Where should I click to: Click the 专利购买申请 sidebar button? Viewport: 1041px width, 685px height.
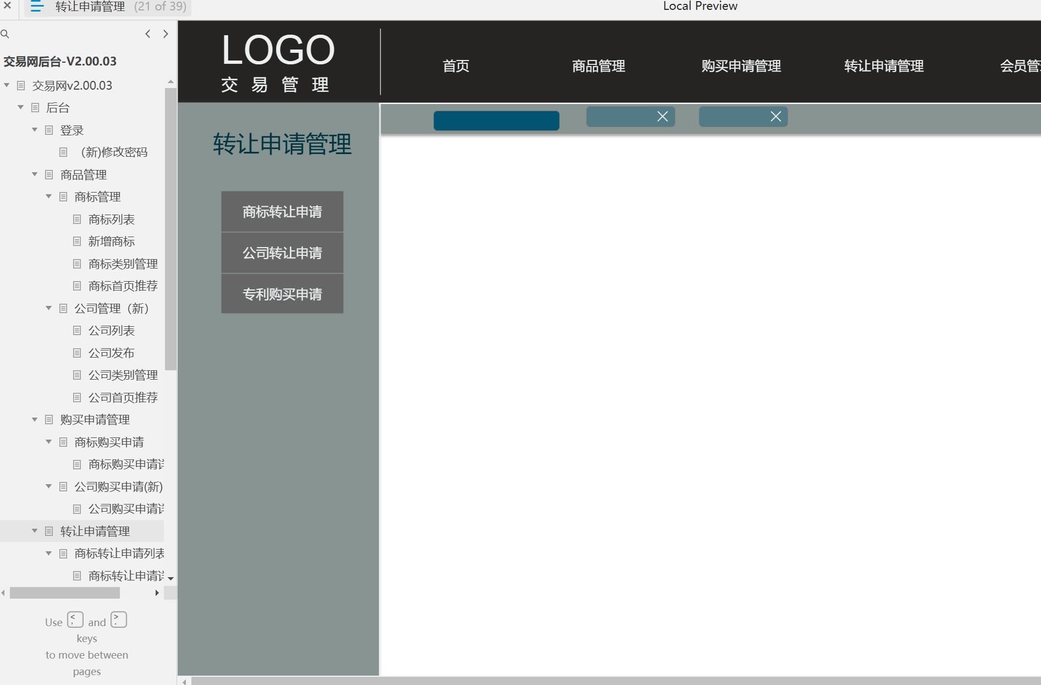282,294
